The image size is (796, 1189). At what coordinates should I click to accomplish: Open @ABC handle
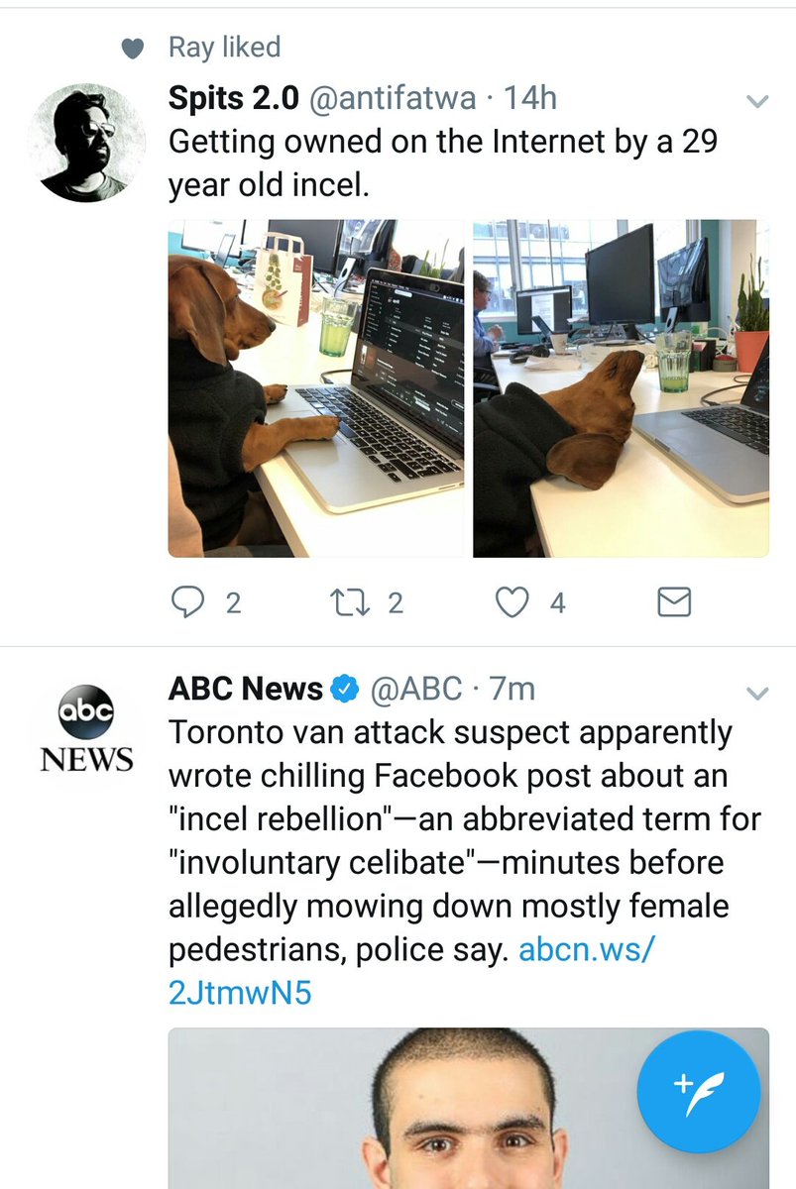point(416,689)
